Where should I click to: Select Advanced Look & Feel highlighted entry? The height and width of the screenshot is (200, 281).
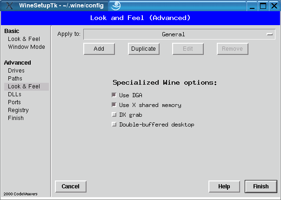tap(27, 87)
